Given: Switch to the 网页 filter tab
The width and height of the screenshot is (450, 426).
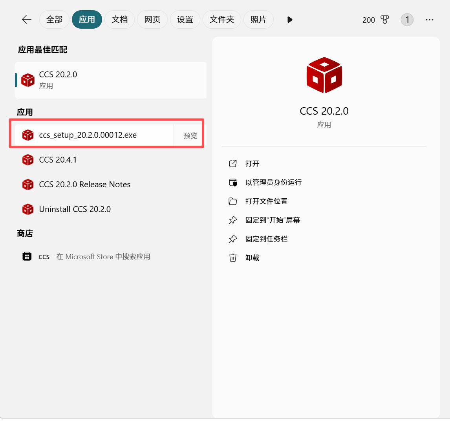Looking at the screenshot, I should [152, 20].
